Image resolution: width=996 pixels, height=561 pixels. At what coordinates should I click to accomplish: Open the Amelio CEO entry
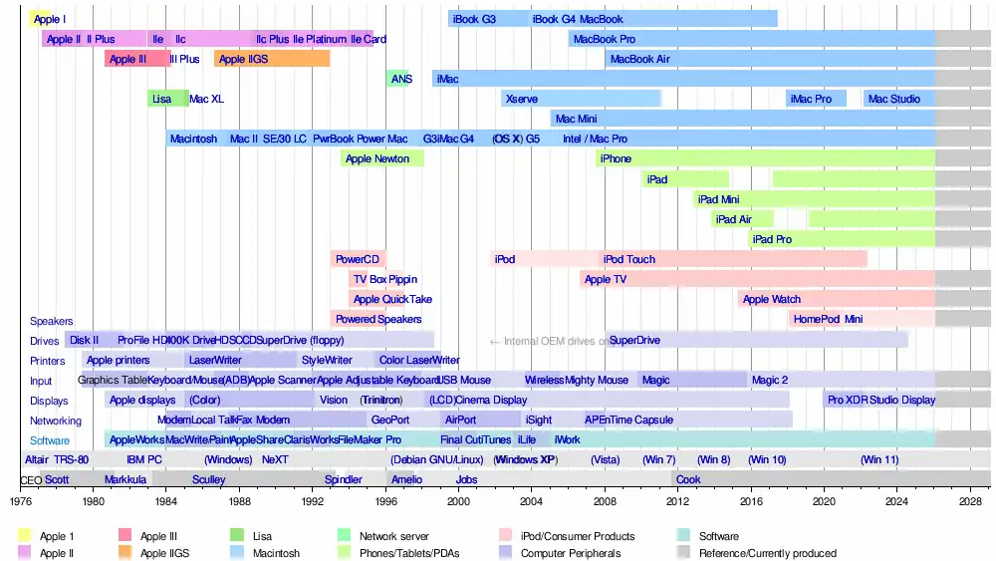[406, 479]
